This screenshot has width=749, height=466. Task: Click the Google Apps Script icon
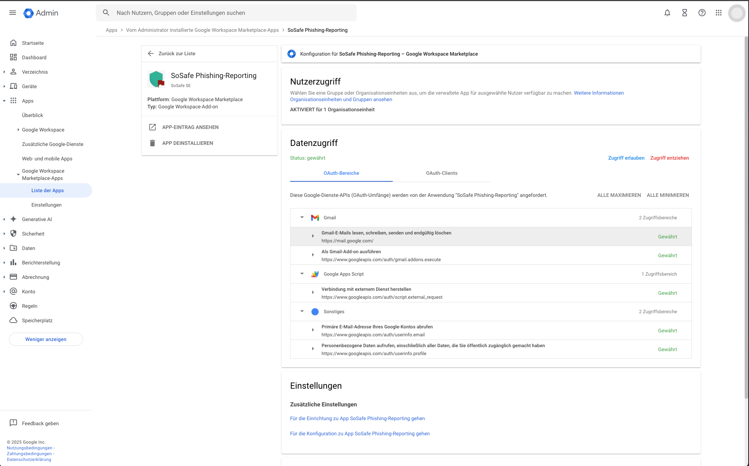point(315,274)
